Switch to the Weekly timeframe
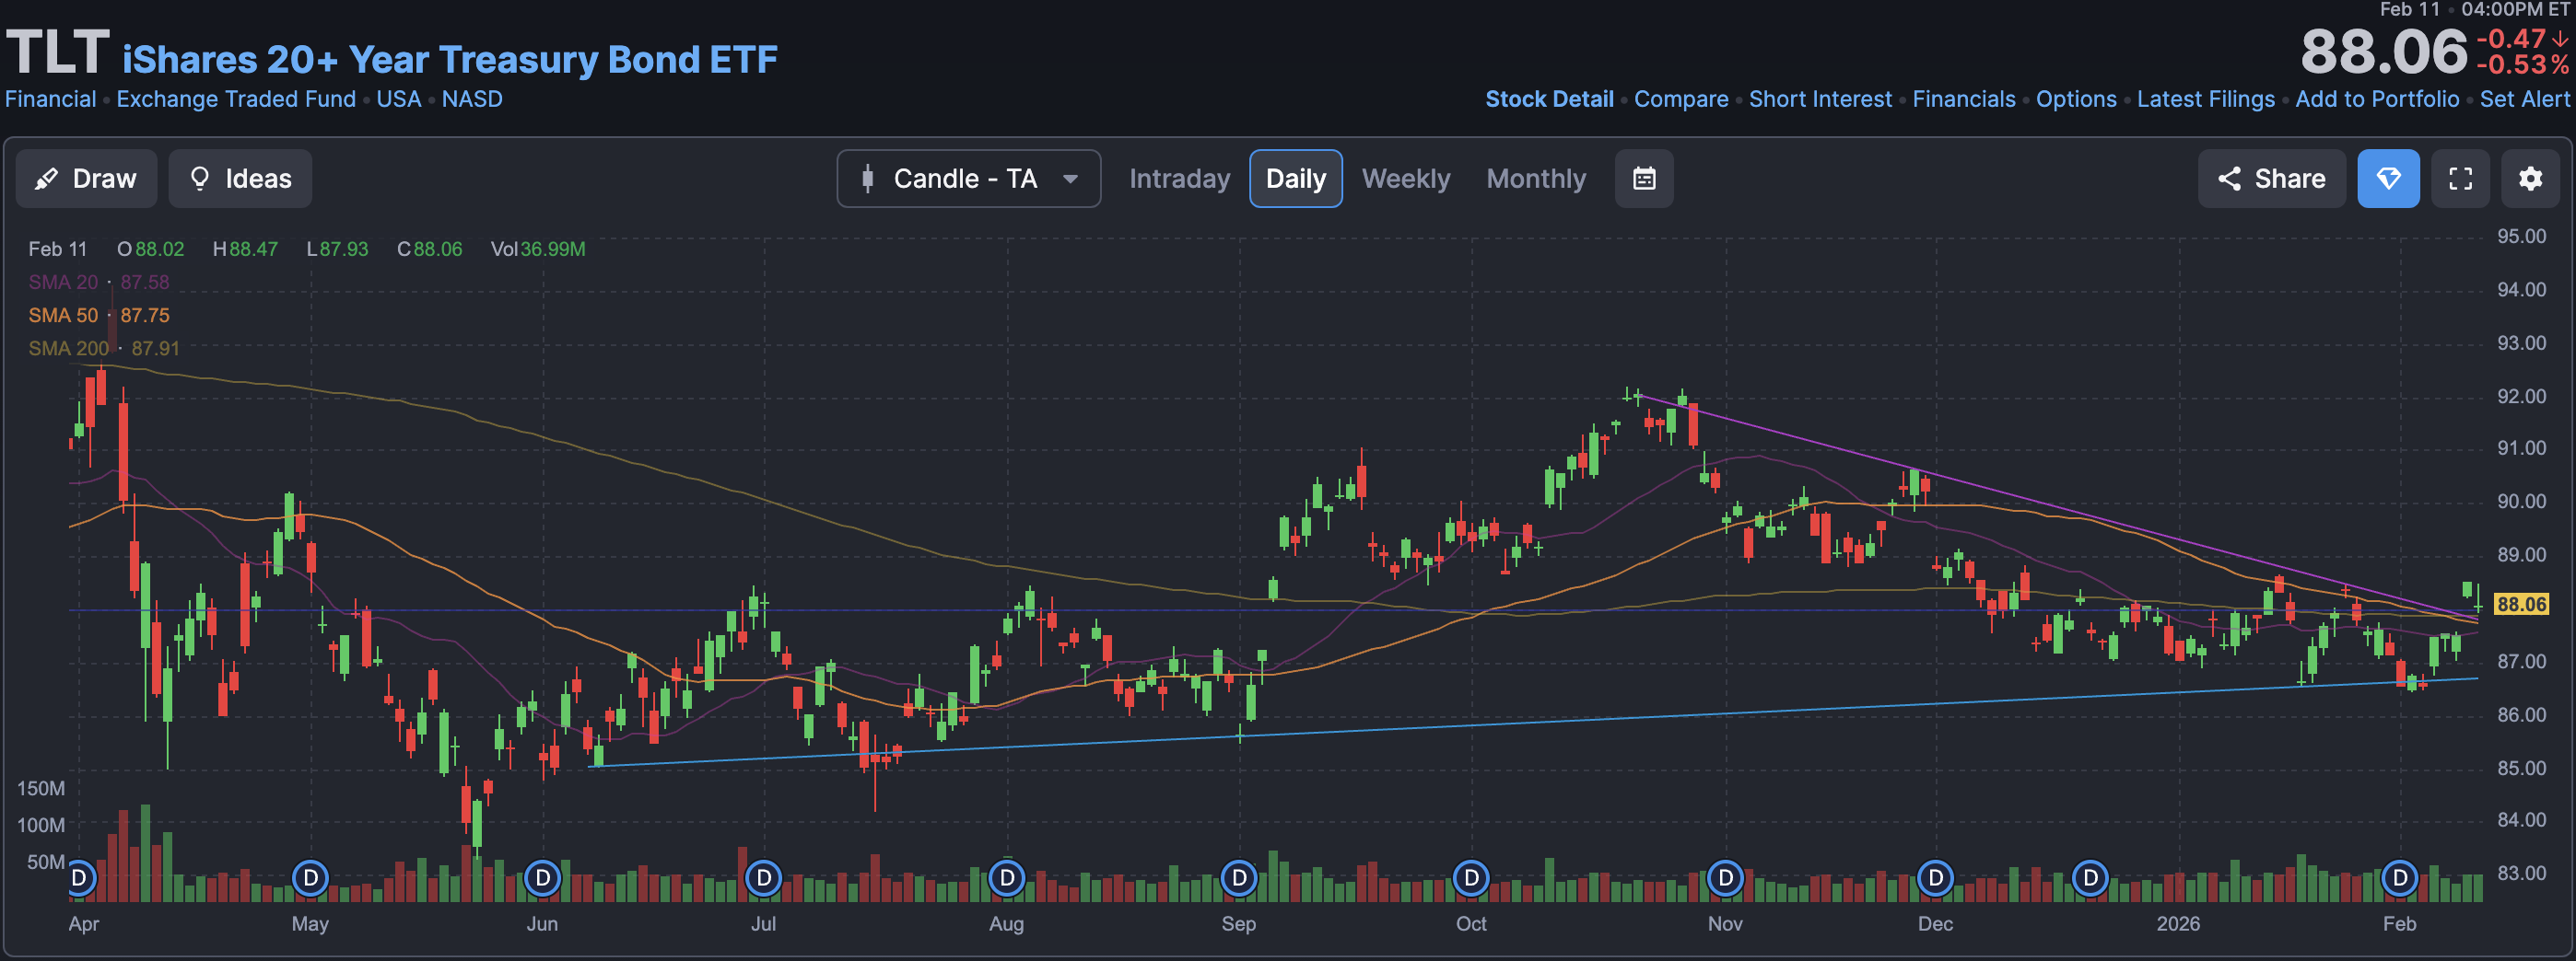 (x=1405, y=179)
